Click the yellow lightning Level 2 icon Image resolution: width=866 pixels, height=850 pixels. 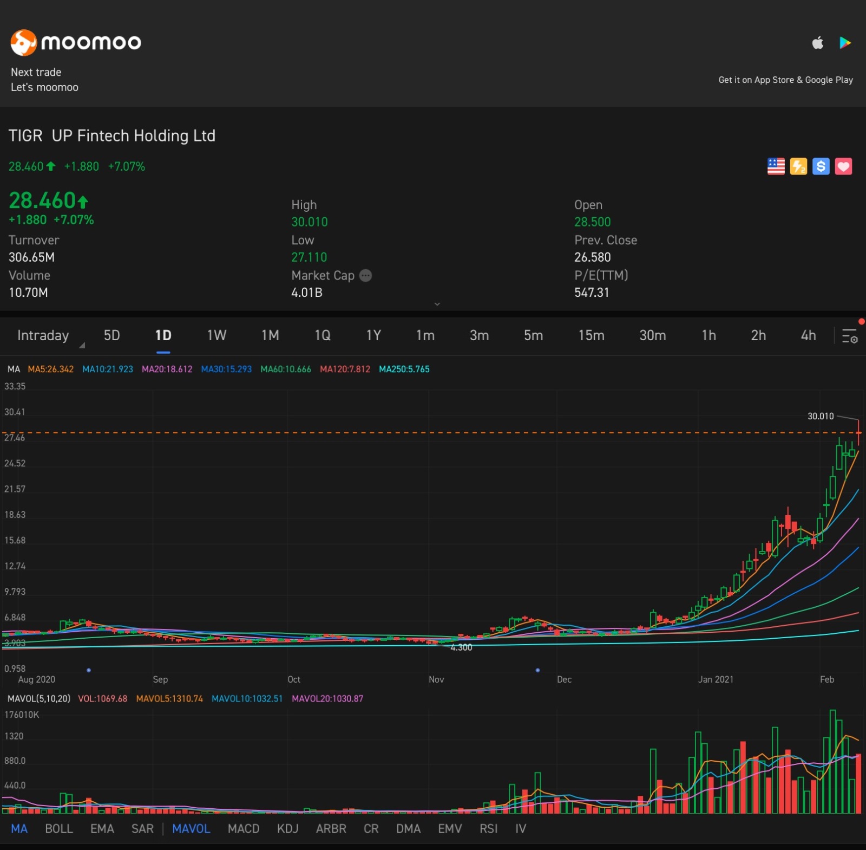(798, 166)
